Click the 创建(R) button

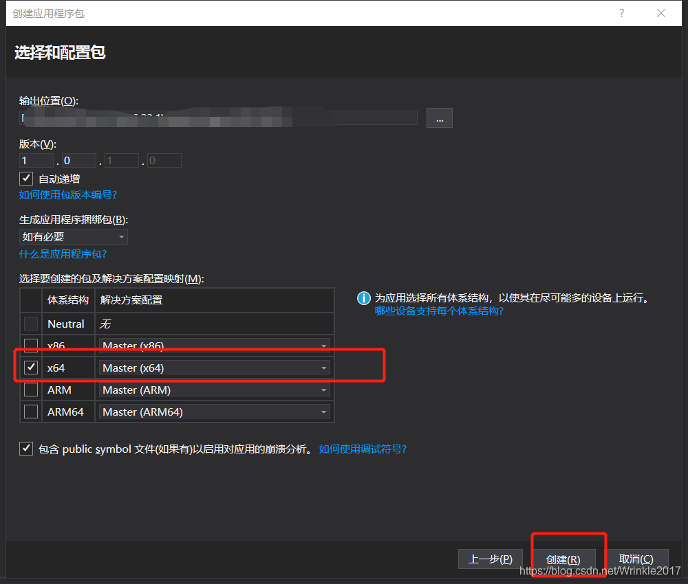click(563, 559)
